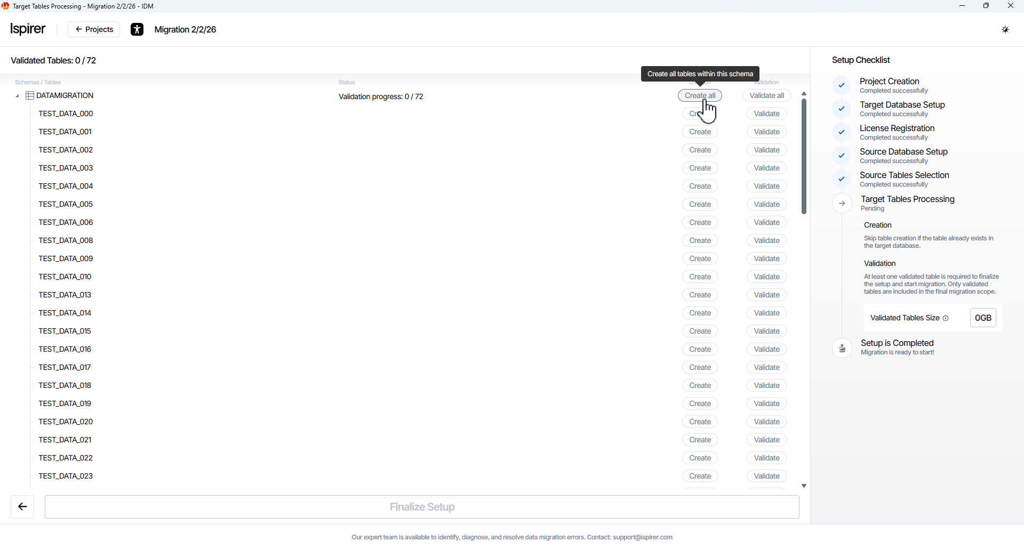This screenshot has width=1024, height=550.
Task: Click the Finalize Setup button
Action: click(422, 507)
